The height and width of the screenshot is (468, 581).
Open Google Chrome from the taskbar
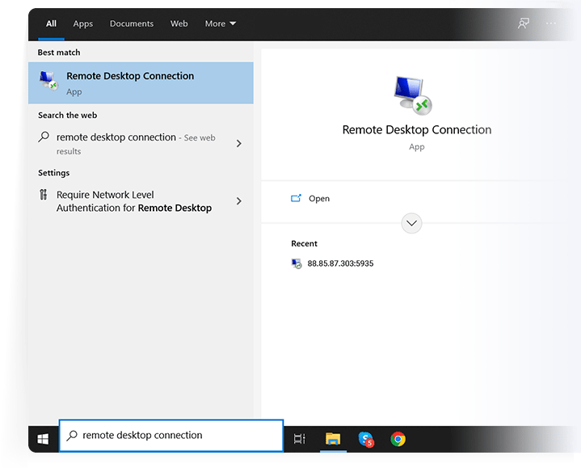pos(398,439)
